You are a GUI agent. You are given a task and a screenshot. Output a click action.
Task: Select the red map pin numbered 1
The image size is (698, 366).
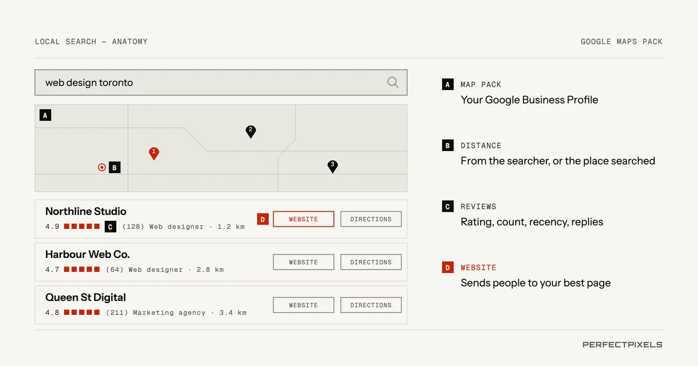coord(154,153)
